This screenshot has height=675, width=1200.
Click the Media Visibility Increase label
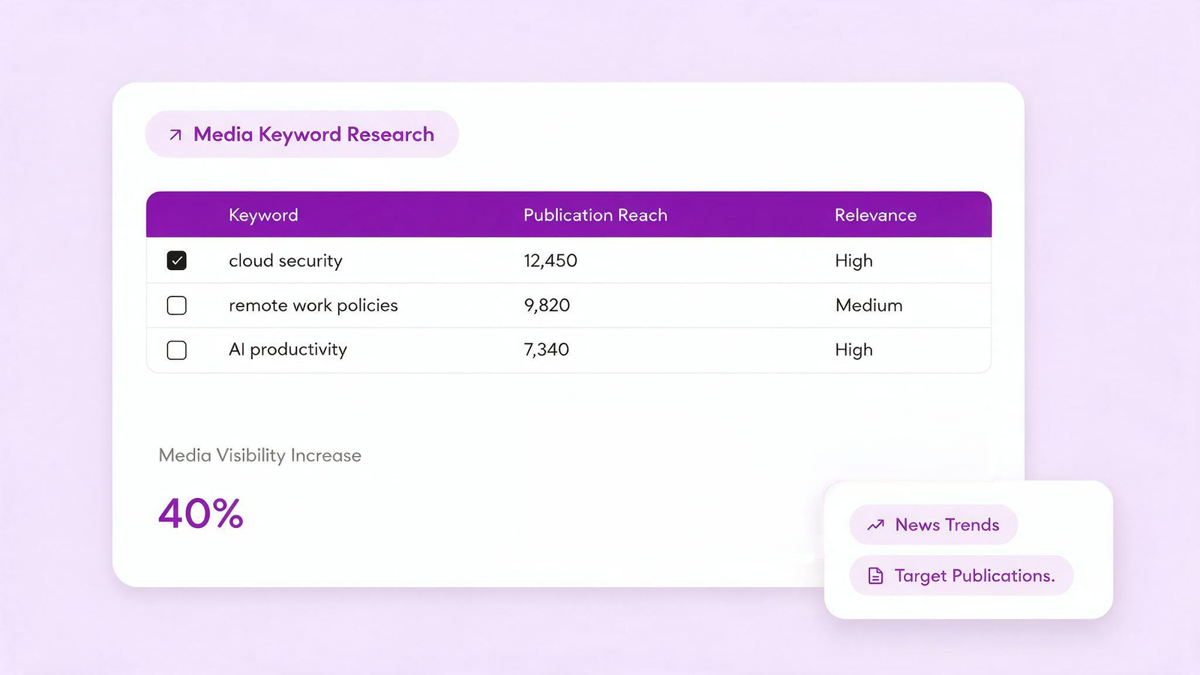click(260, 455)
